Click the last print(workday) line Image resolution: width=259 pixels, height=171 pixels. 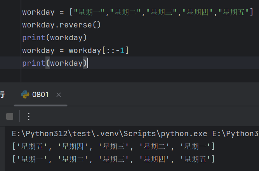click(x=54, y=63)
